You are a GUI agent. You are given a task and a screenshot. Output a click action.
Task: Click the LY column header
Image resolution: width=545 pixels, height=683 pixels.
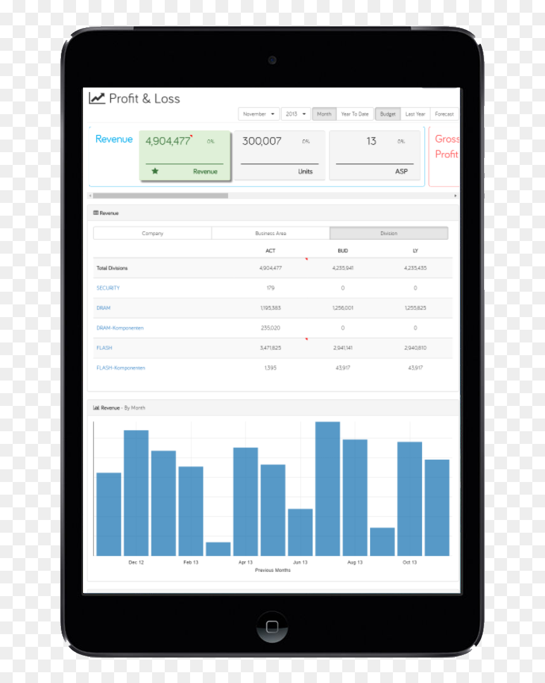[x=415, y=250]
